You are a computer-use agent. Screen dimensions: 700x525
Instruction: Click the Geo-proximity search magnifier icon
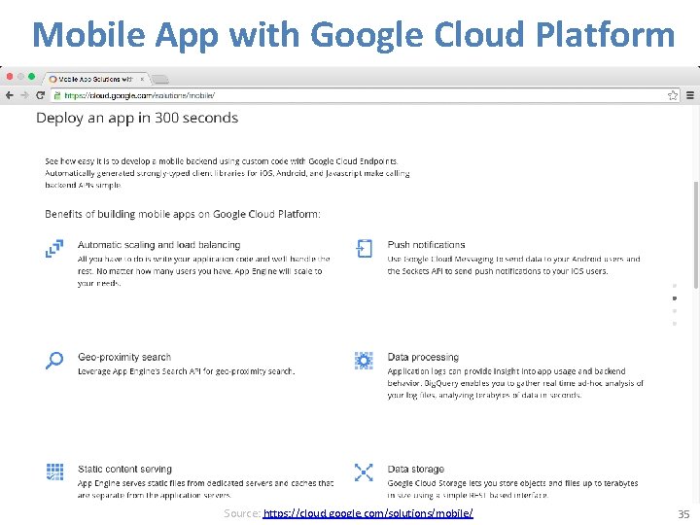pyautogui.click(x=54, y=361)
